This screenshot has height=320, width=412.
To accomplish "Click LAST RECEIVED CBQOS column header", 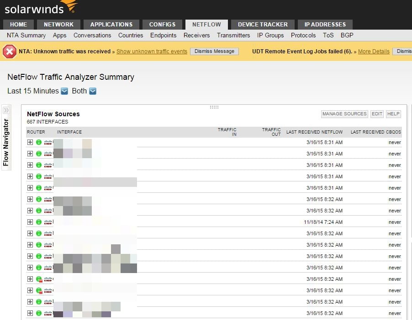I will [376, 132].
